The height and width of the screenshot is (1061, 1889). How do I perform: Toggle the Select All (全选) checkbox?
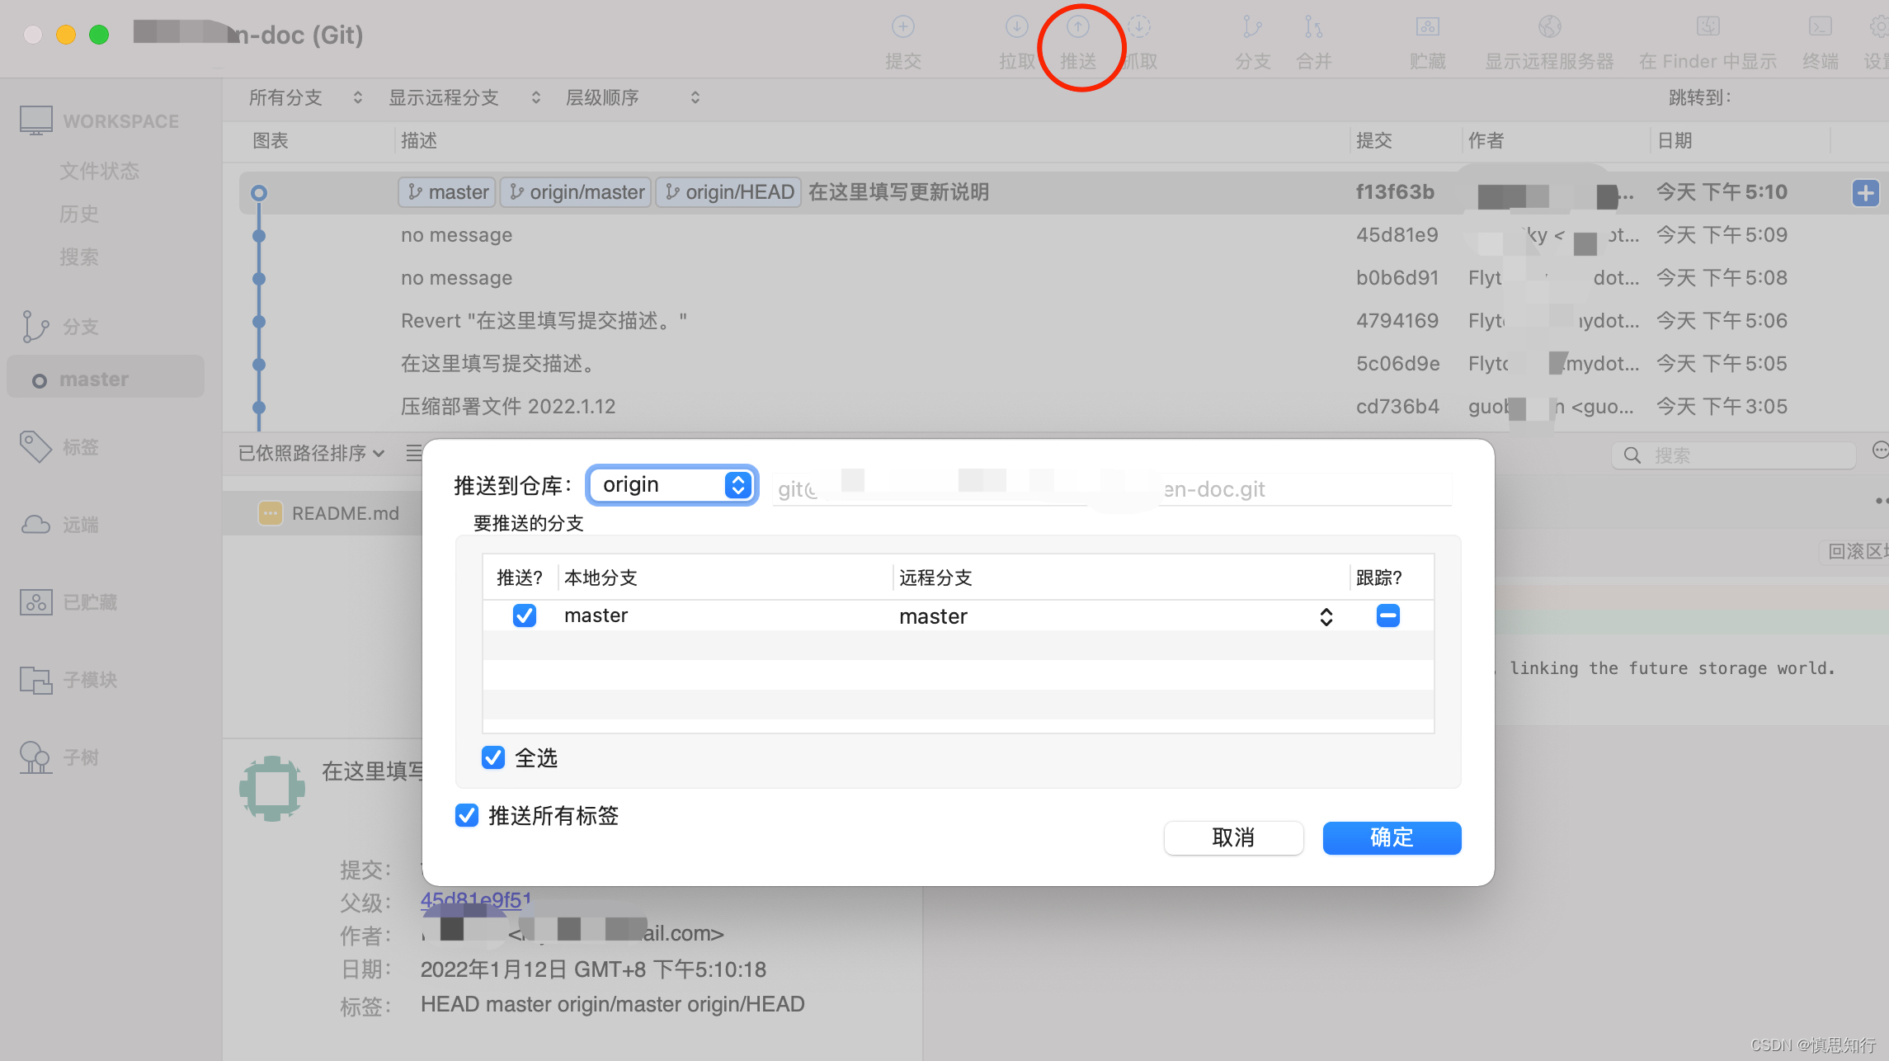click(x=493, y=757)
